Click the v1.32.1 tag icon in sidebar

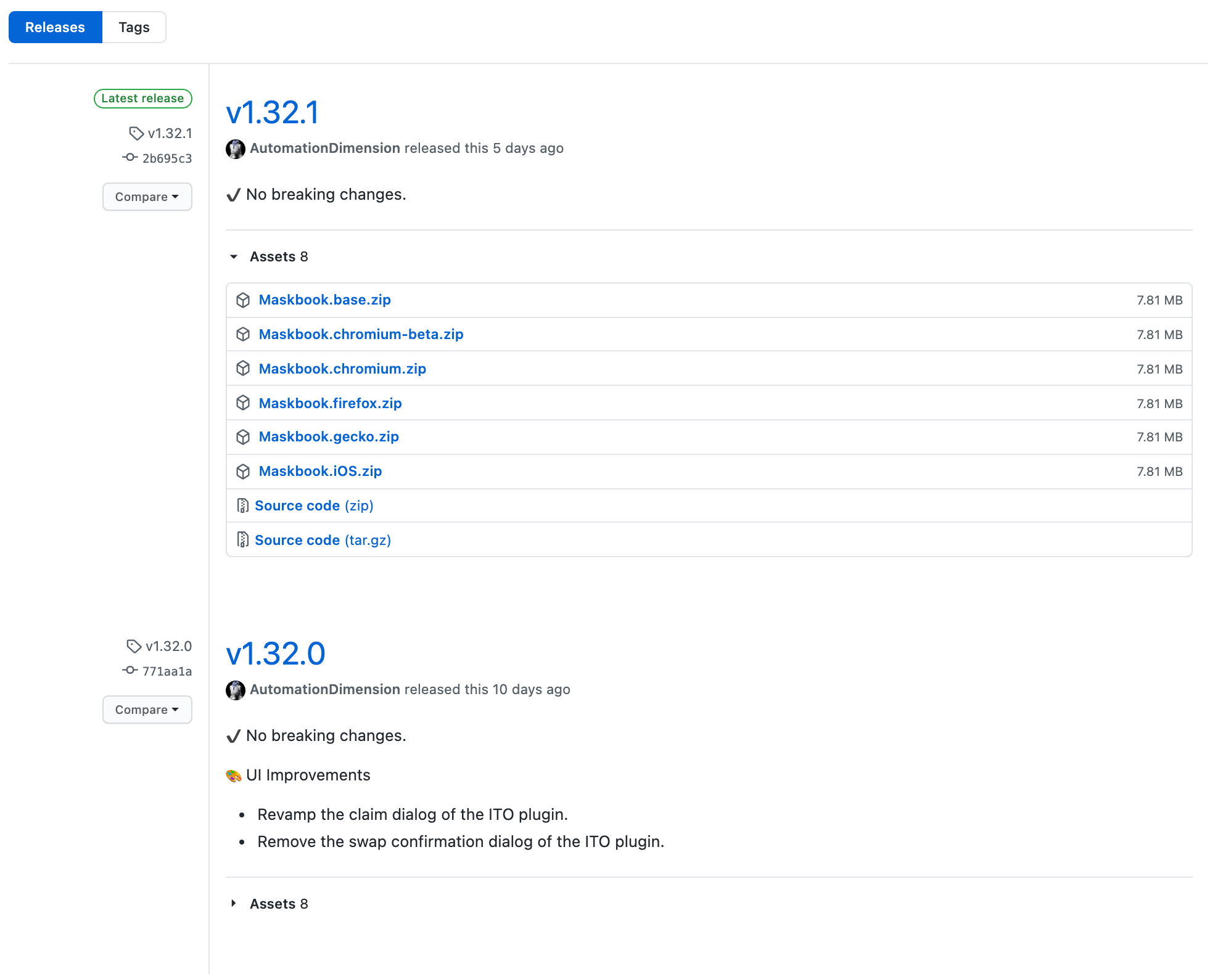[x=136, y=133]
